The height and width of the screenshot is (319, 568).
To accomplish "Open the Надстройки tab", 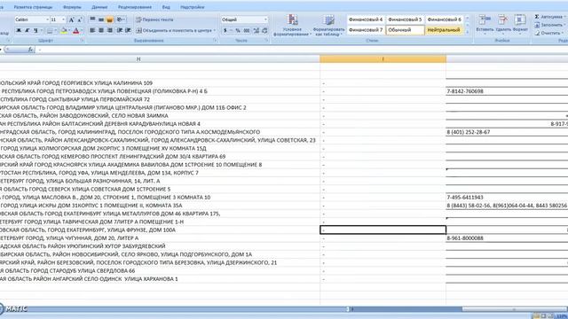I will point(193,7).
